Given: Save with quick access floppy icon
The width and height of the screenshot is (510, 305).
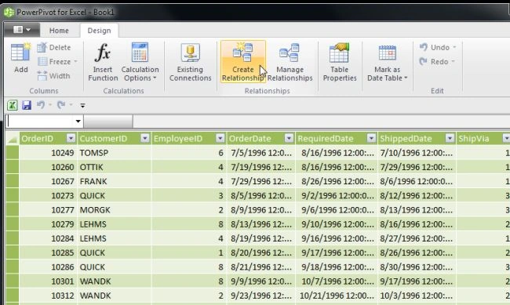Looking at the screenshot, I should tap(27, 105).
